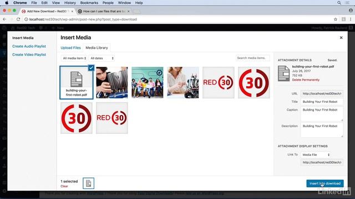
Task: Click the Description text area
Action: (x=322, y=130)
